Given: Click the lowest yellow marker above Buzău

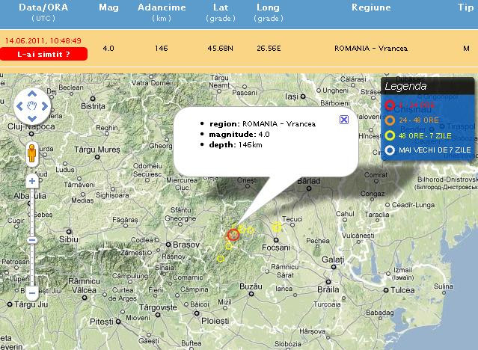Looking at the screenshot, I should (221, 259).
